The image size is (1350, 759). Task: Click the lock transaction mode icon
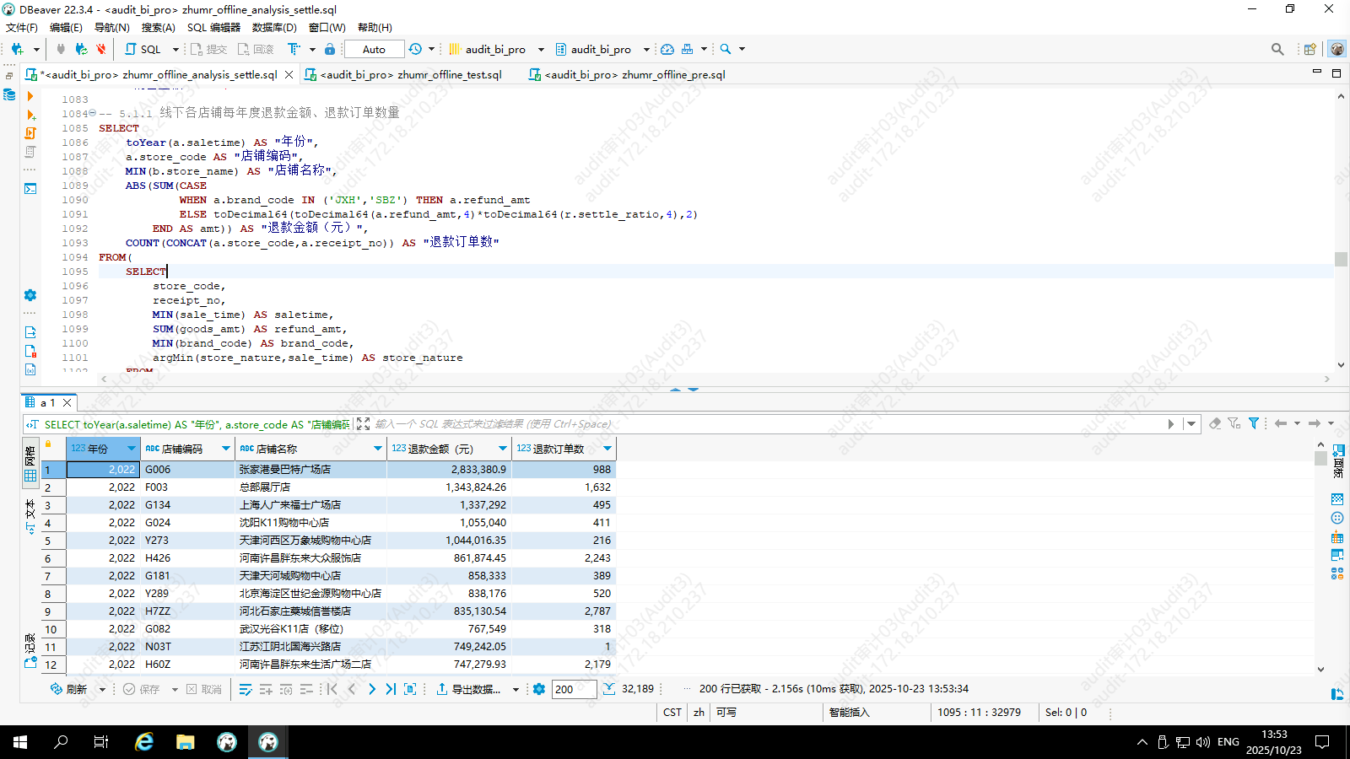pyautogui.click(x=330, y=49)
